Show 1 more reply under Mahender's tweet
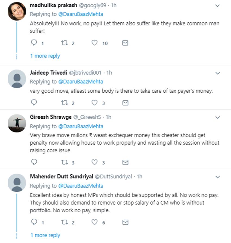 click(45, 235)
